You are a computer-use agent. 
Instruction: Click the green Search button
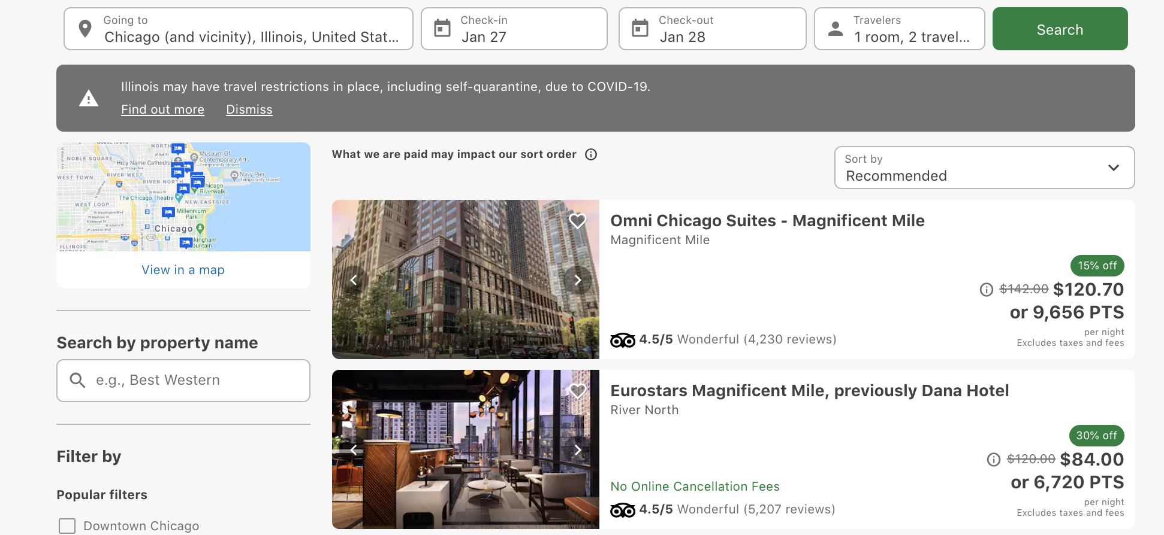[1060, 29]
